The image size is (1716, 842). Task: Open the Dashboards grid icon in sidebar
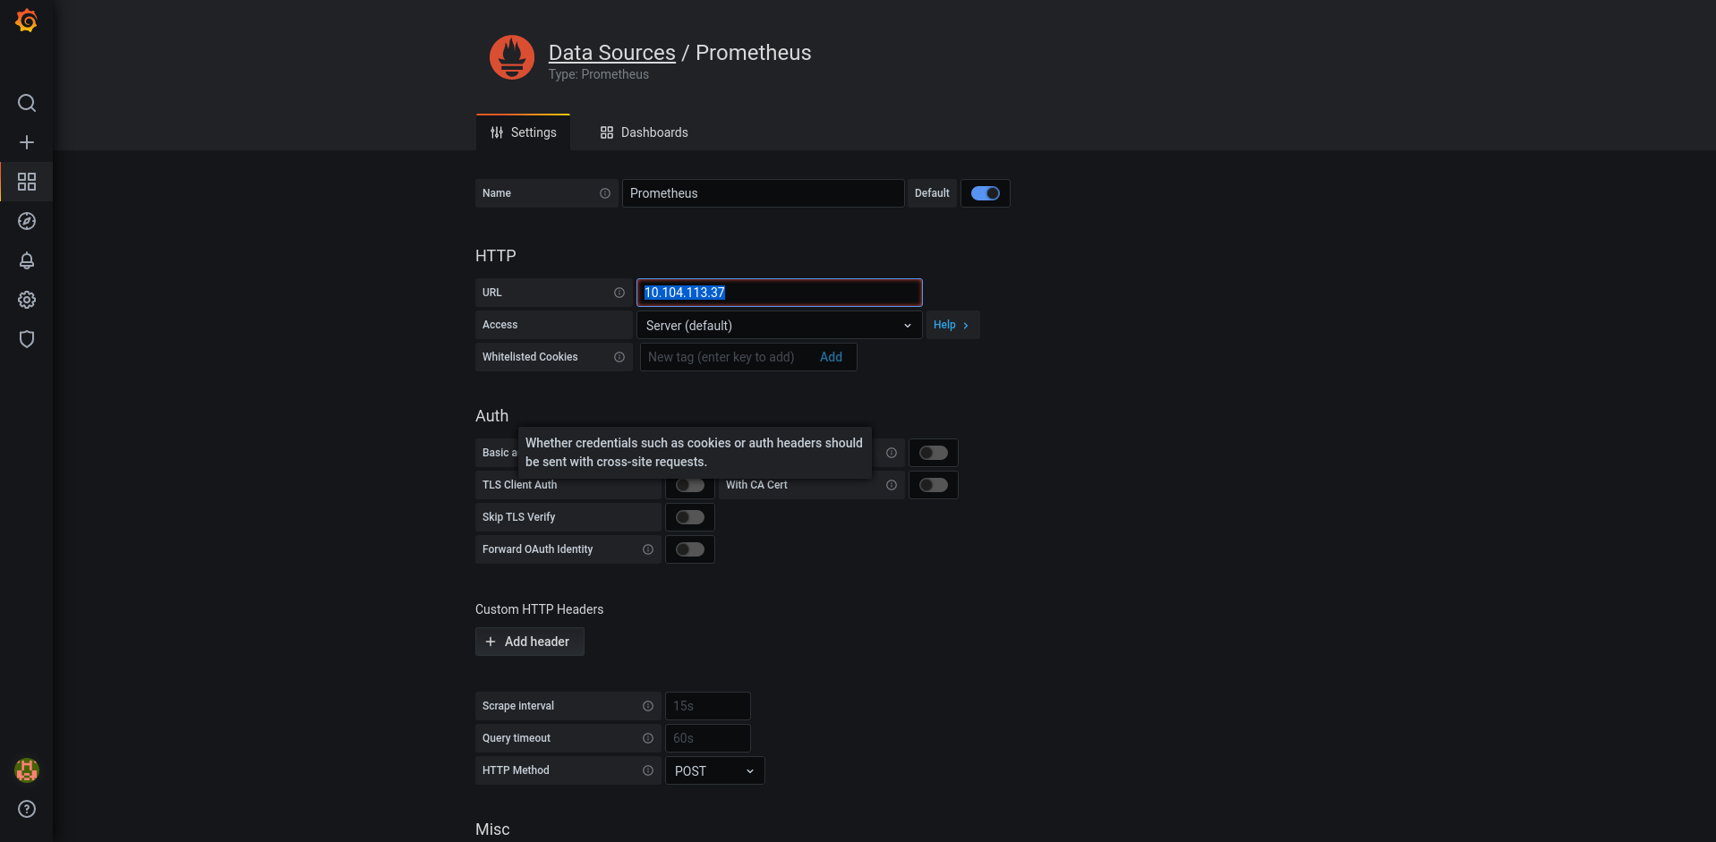27,182
